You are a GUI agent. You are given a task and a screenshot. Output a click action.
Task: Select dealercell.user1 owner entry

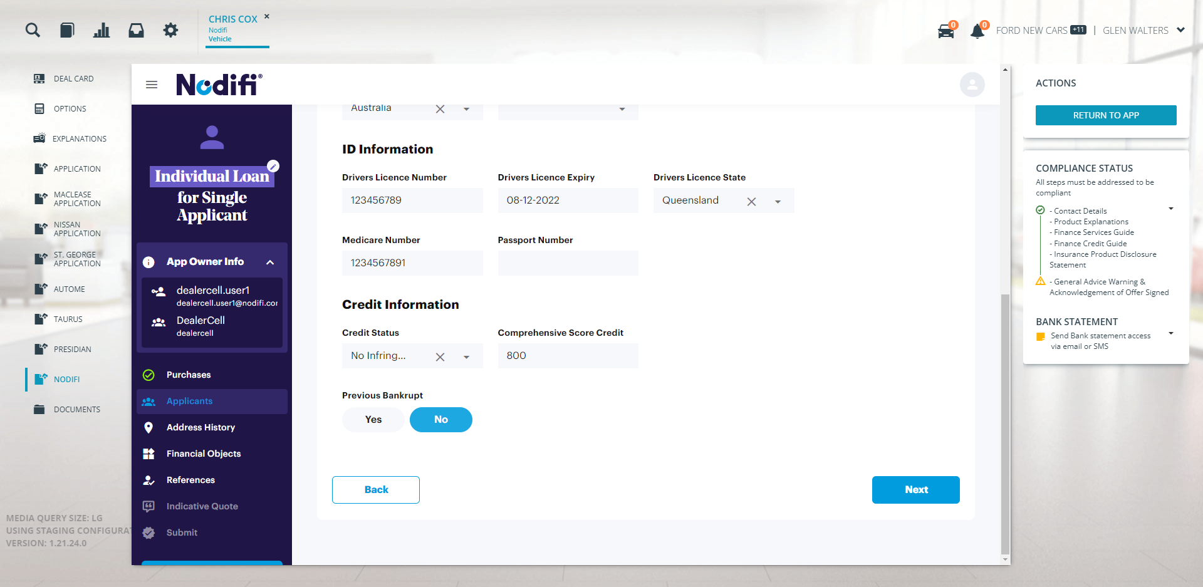pos(212,296)
